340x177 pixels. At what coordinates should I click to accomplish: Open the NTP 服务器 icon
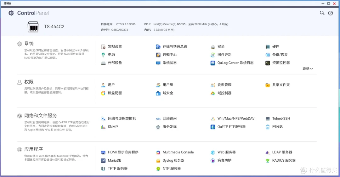158,169
